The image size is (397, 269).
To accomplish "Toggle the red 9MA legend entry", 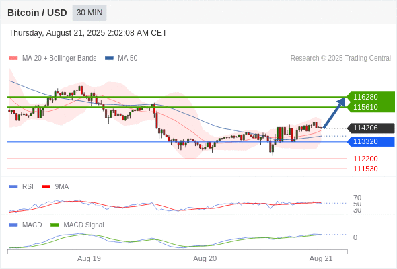I will (55, 186).
